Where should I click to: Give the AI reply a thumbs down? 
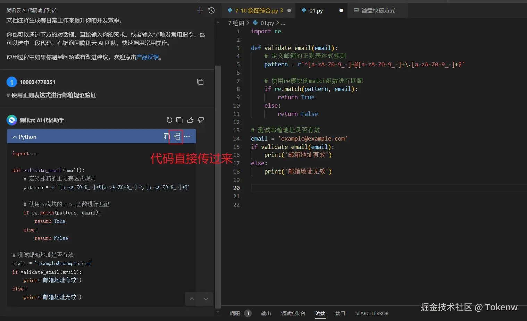coord(201,120)
